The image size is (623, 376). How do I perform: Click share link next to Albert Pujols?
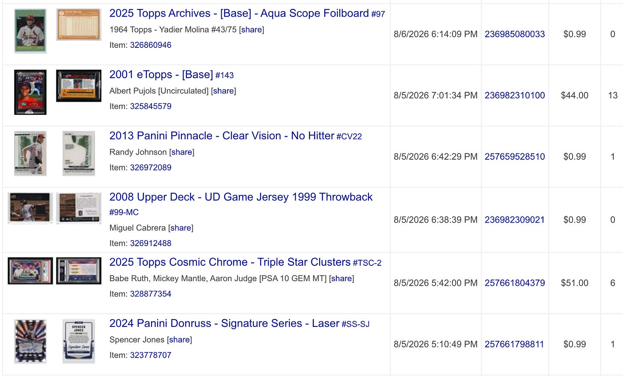point(223,91)
